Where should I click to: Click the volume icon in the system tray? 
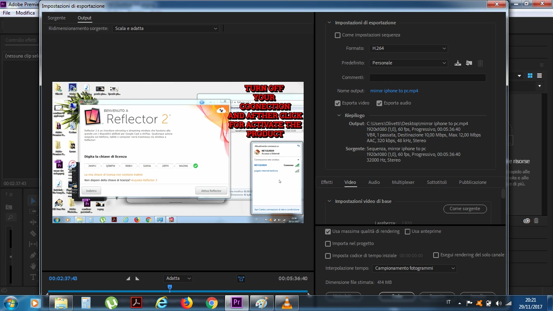pyautogui.click(x=498, y=303)
